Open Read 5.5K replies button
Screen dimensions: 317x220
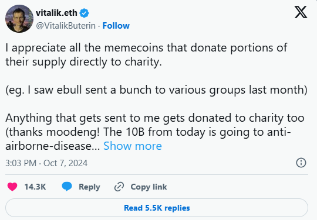[x=157, y=208]
